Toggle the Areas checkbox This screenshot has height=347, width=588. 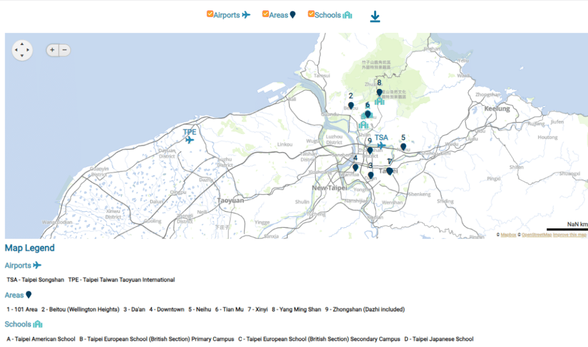coord(265,14)
